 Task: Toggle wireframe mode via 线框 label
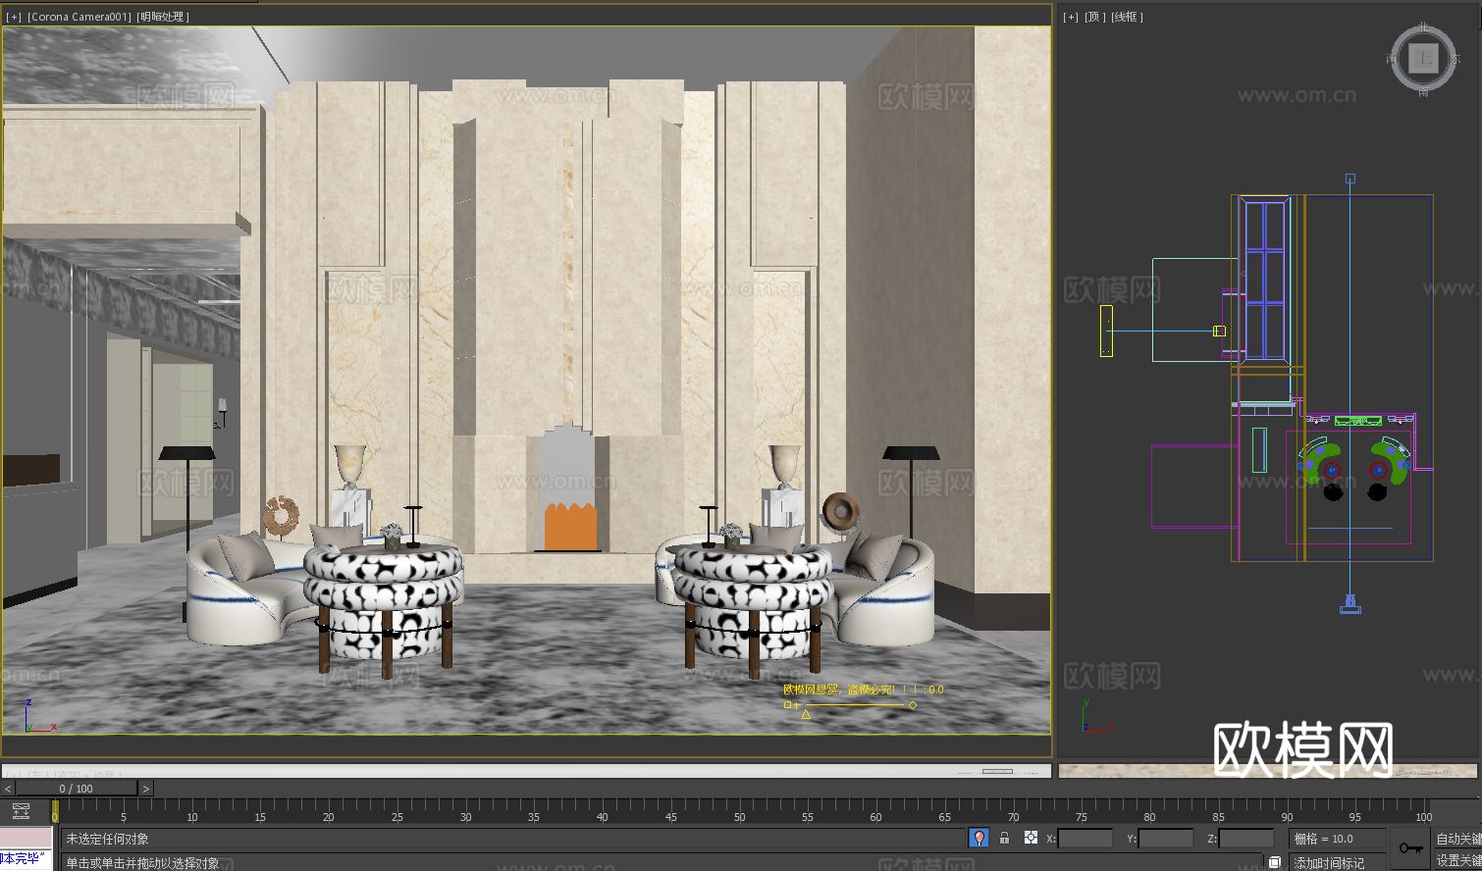click(x=1126, y=17)
